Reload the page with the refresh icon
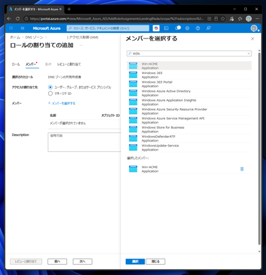The width and height of the screenshot is (266, 275). point(18,19)
